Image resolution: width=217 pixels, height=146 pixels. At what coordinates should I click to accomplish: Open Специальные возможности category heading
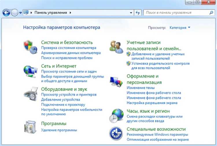pos(156,129)
